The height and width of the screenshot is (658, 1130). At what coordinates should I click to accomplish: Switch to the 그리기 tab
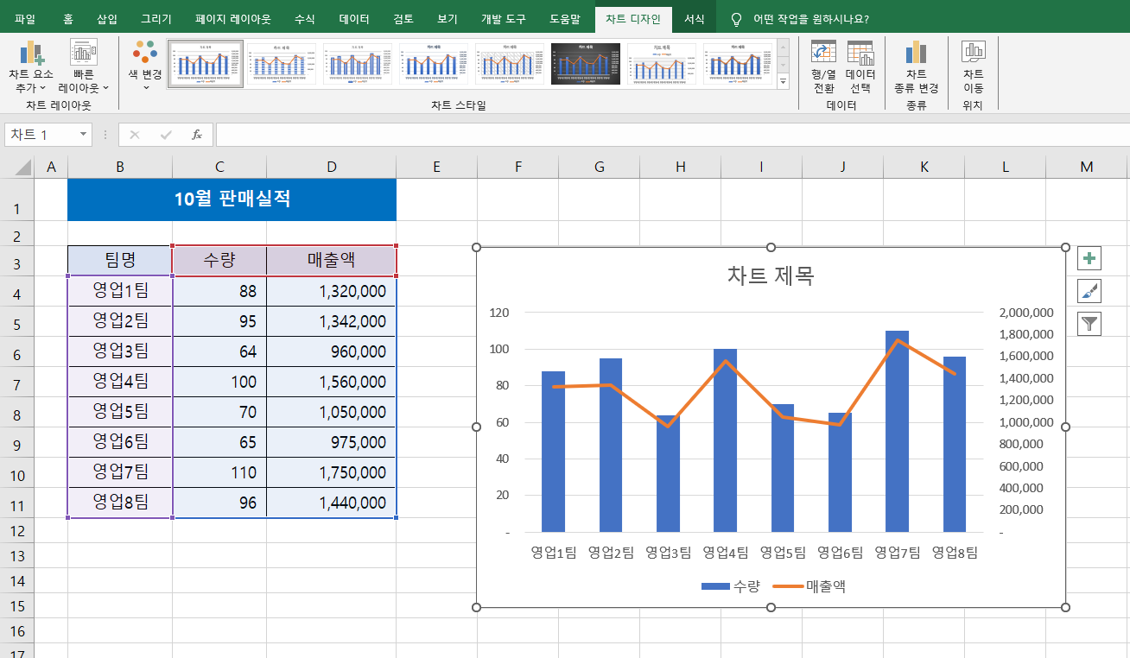(156, 18)
